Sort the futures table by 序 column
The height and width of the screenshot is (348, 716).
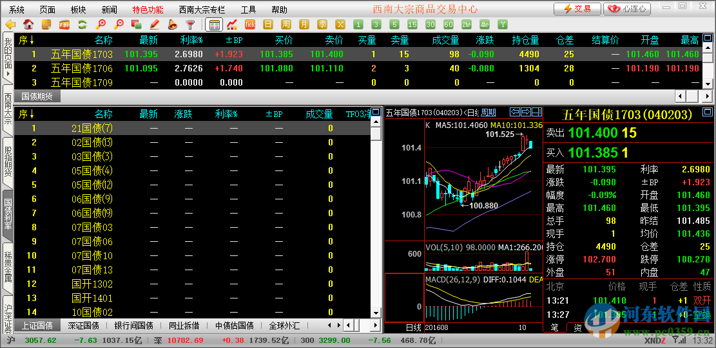(26, 40)
